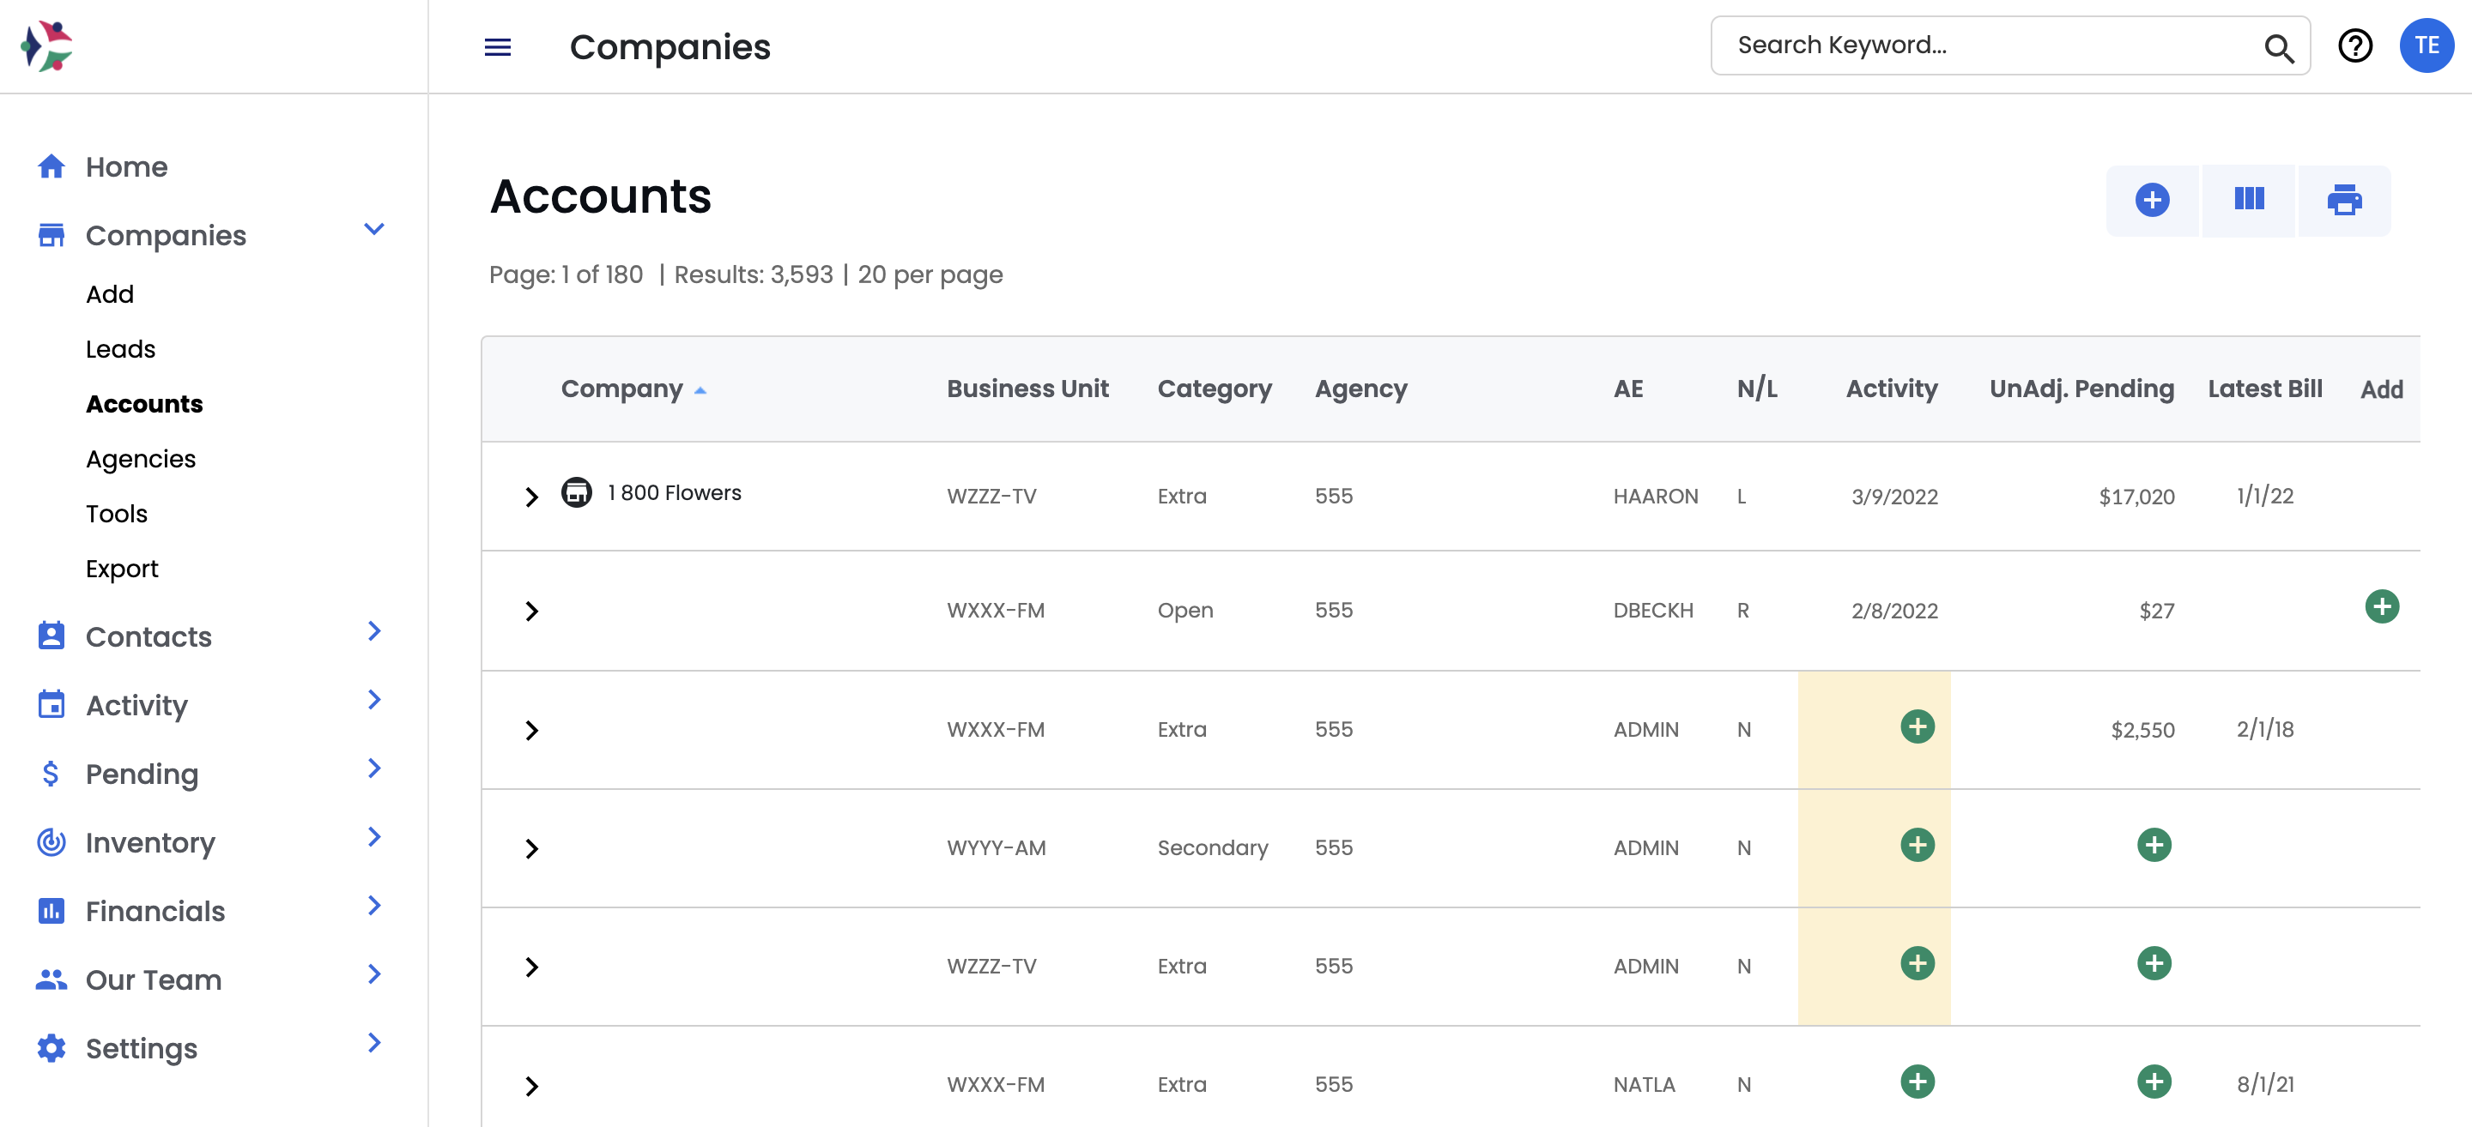Add a record for the DBECKH row

[2381, 607]
